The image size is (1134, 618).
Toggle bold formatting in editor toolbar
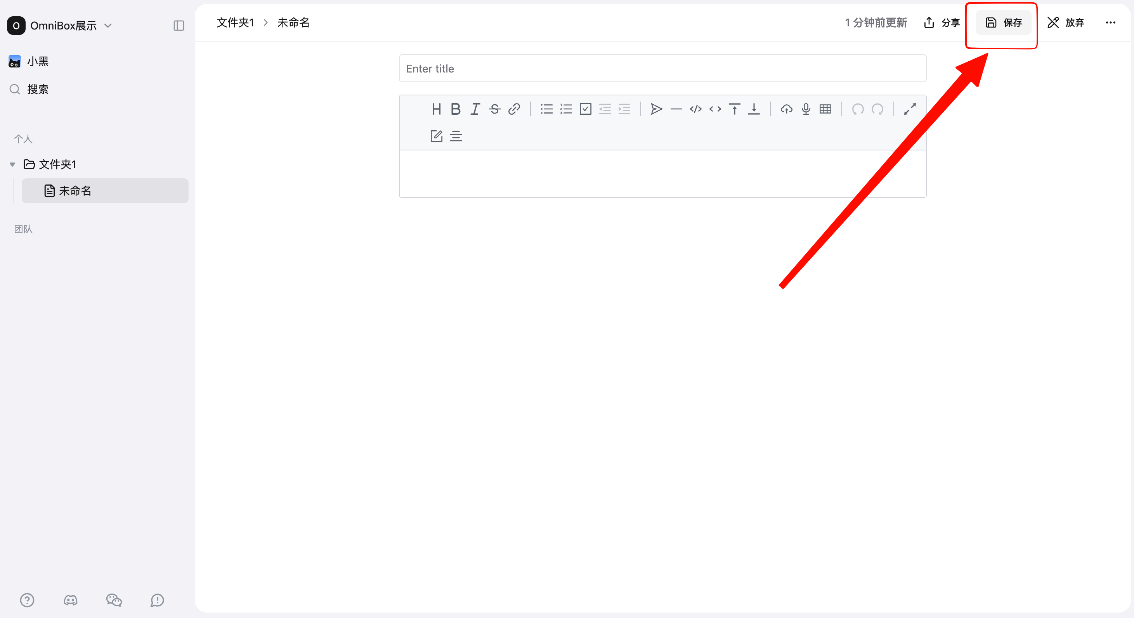click(x=456, y=109)
